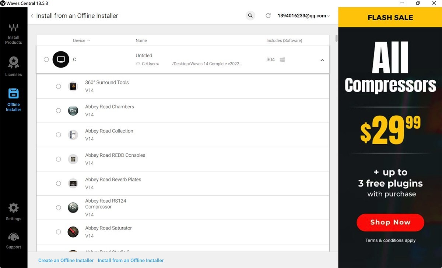
Task: Go back using the left arrow
Action: [32, 16]
